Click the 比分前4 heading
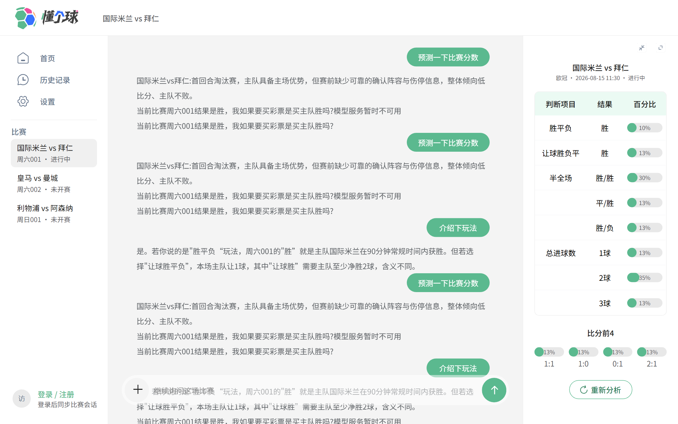Viewport: 678px width, 424px height. coord(600,333)
